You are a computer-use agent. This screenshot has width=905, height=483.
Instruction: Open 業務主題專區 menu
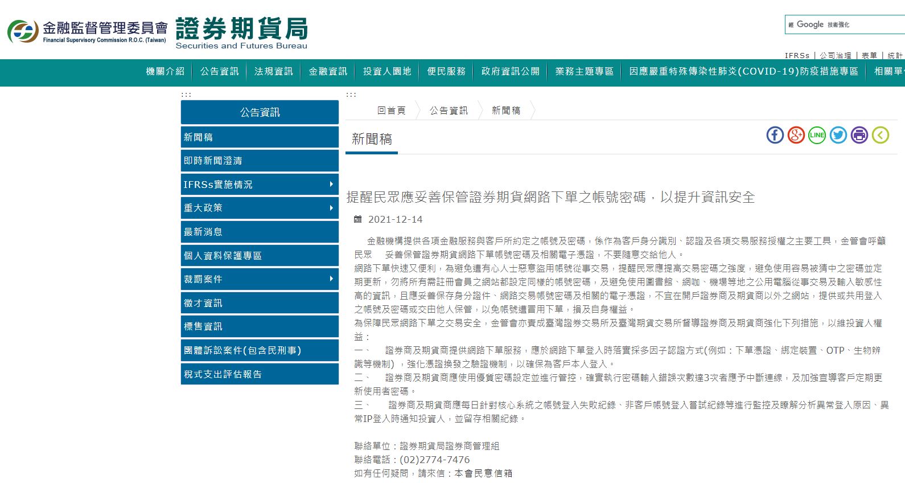[x=585, y=71]
